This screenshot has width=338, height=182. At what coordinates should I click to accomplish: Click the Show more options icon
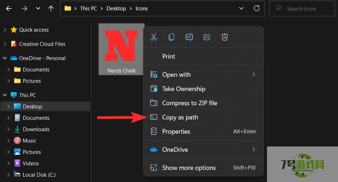tap(154, 167)
